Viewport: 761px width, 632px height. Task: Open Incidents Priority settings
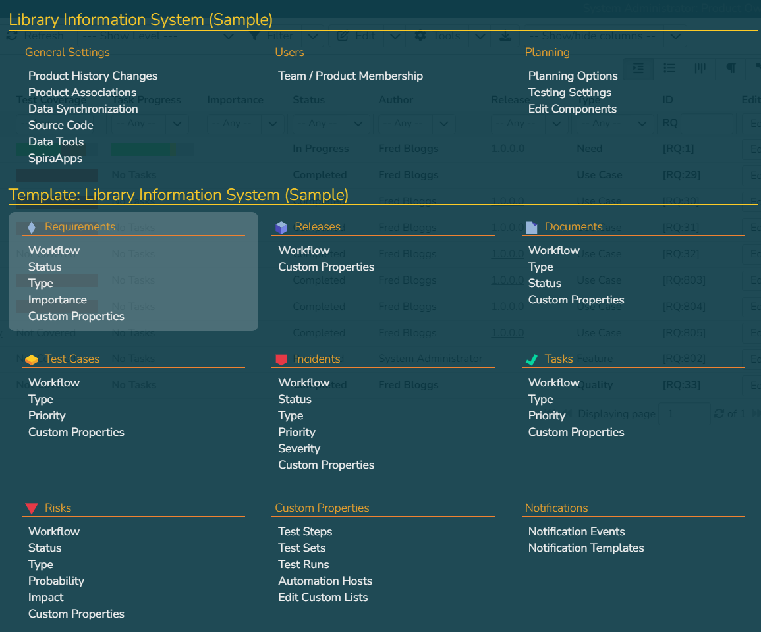pos(296,432)
